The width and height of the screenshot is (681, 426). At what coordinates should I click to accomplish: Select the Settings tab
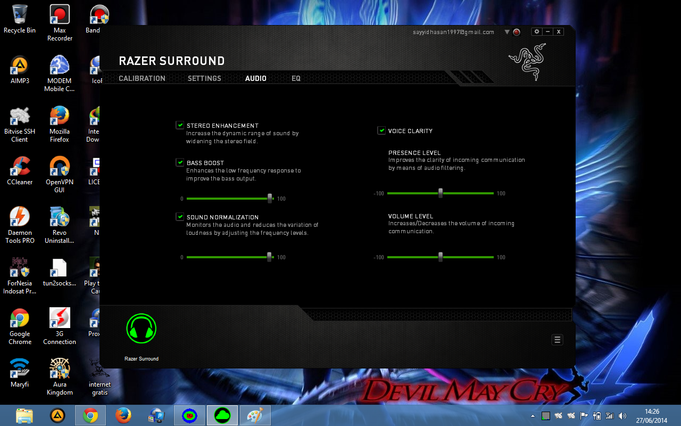click(204, 78)
